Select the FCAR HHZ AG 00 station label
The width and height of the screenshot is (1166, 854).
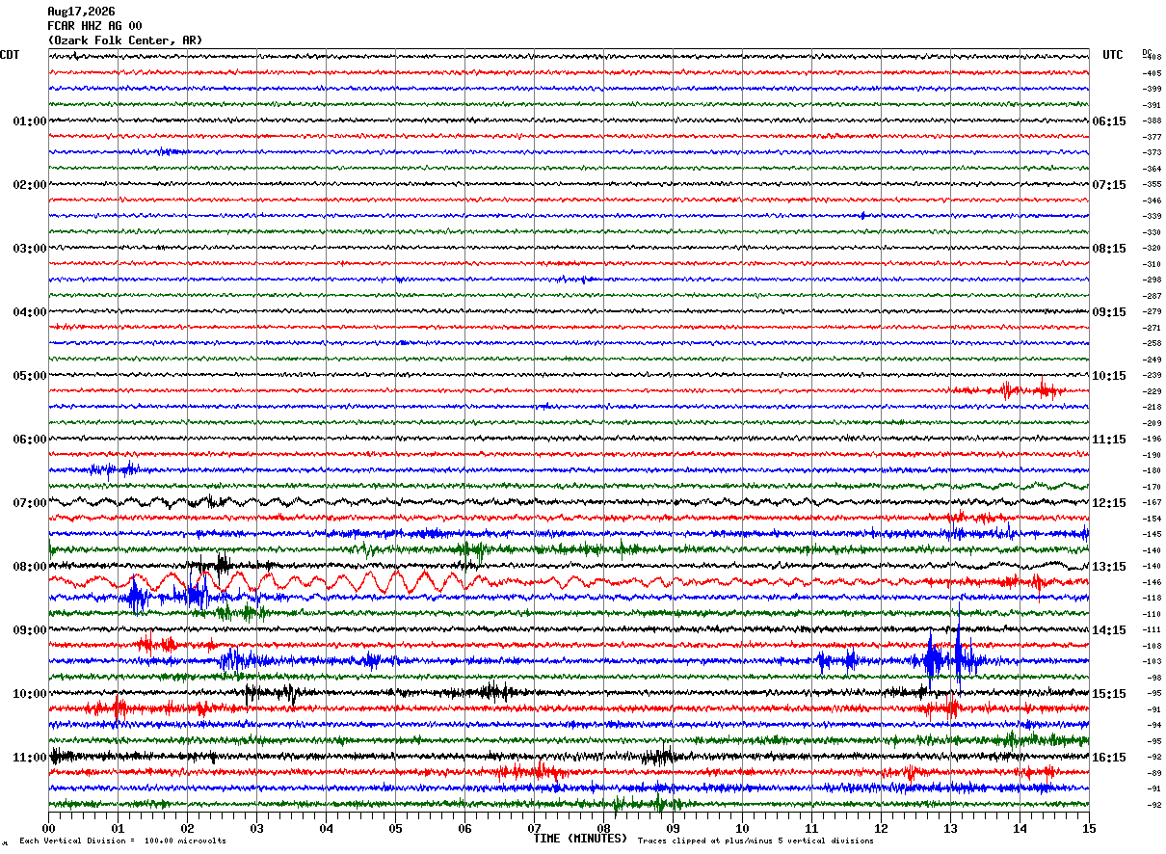point(94,26)
